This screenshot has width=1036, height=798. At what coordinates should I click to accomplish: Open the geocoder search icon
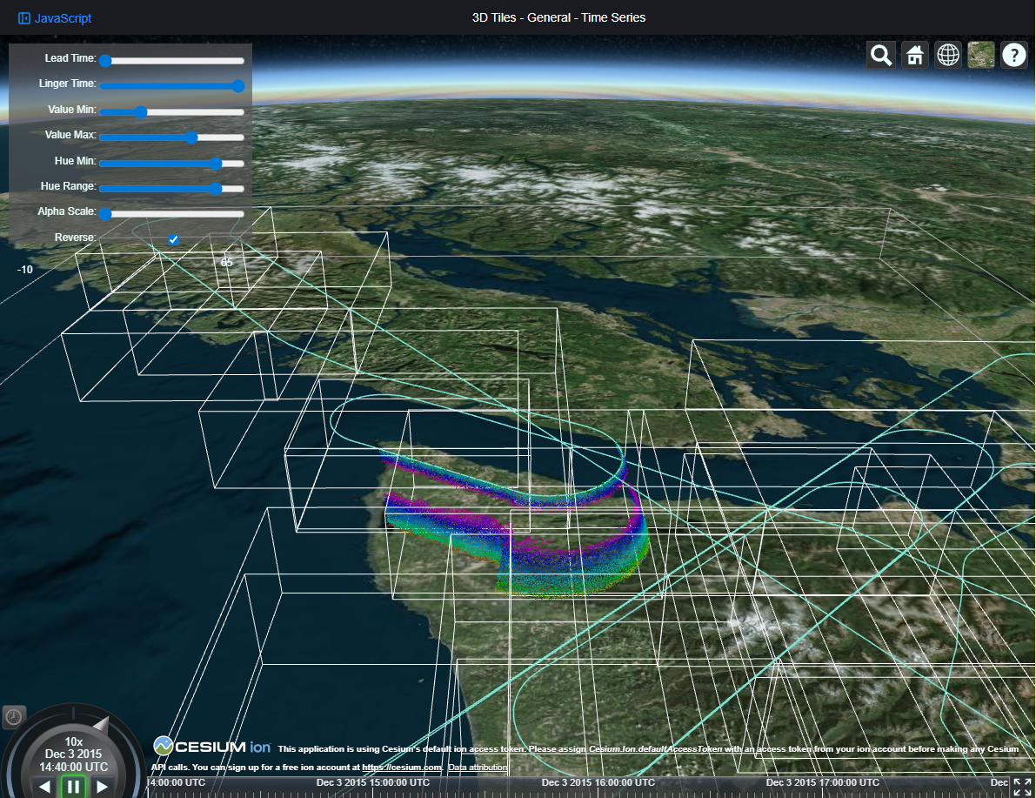[x=881, y=55]
